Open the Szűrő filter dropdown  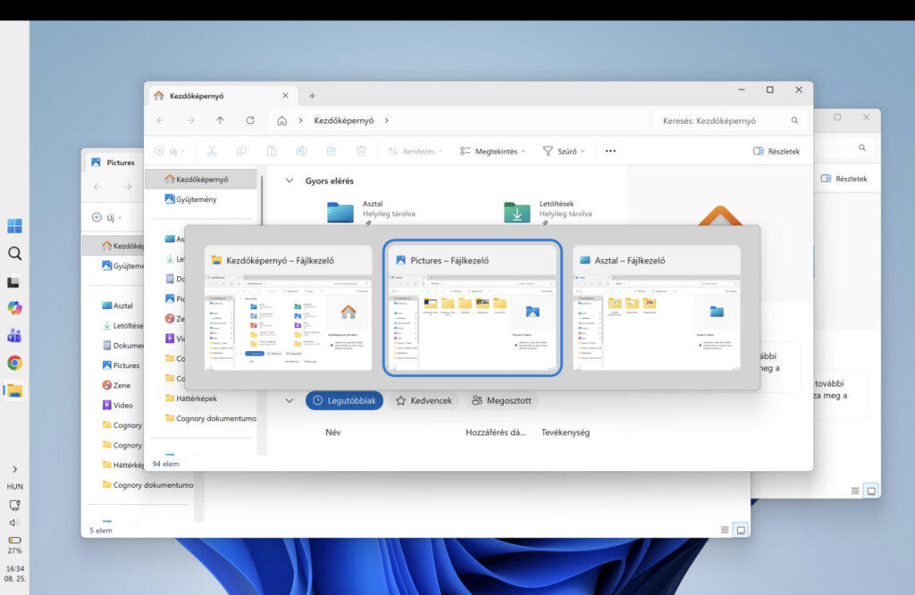564,151
